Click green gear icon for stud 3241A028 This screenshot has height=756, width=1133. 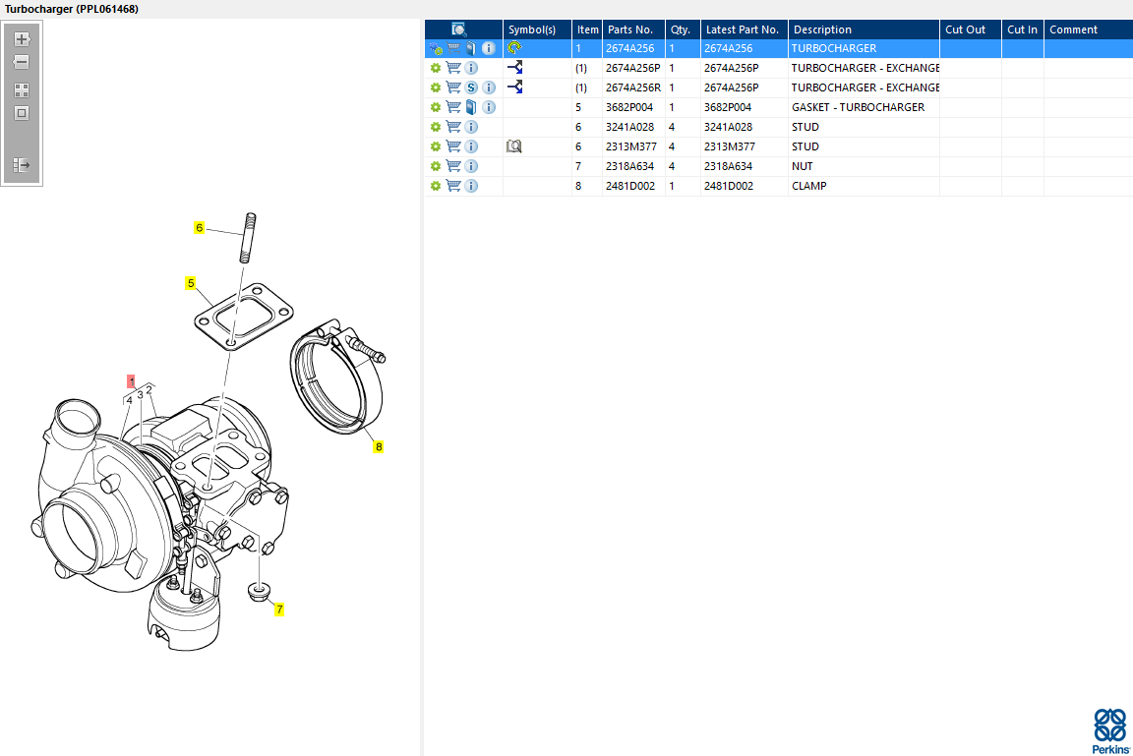click(x=436, y=127)
